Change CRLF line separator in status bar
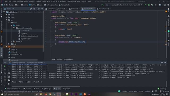170x96 pixels. pos(136,91)
